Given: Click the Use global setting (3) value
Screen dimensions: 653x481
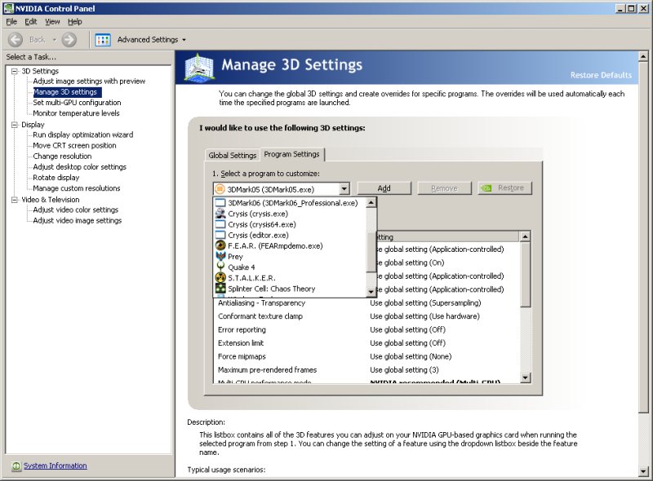Looking at the screenshot, I should coord(404,369).
